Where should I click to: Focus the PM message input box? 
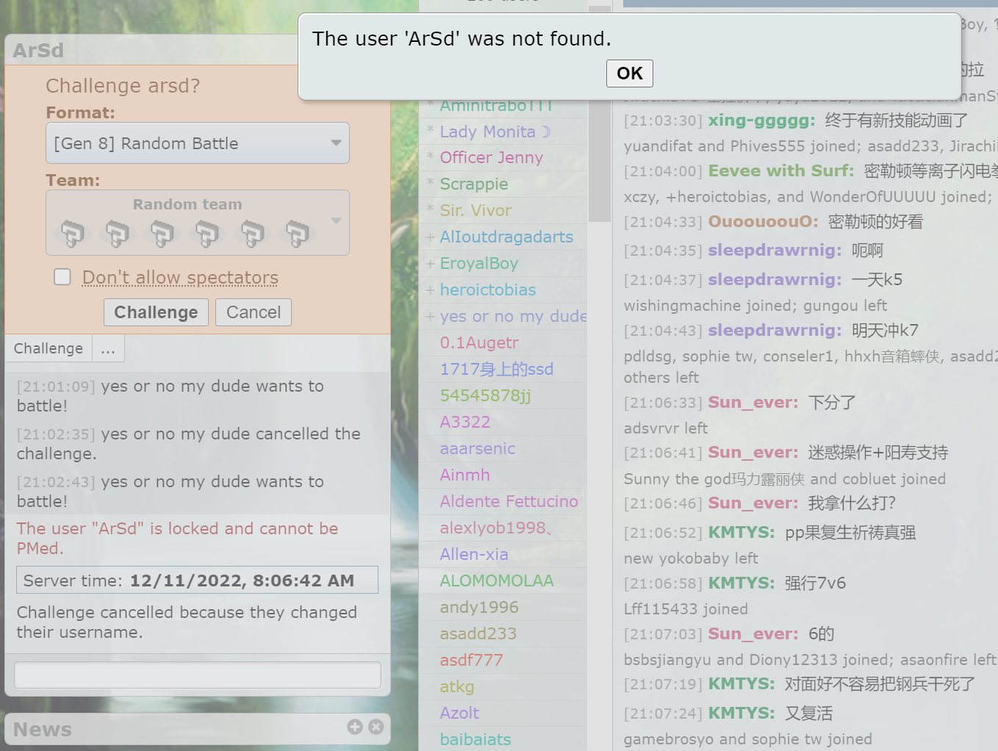pyautogui.click(x=198, y=675)
